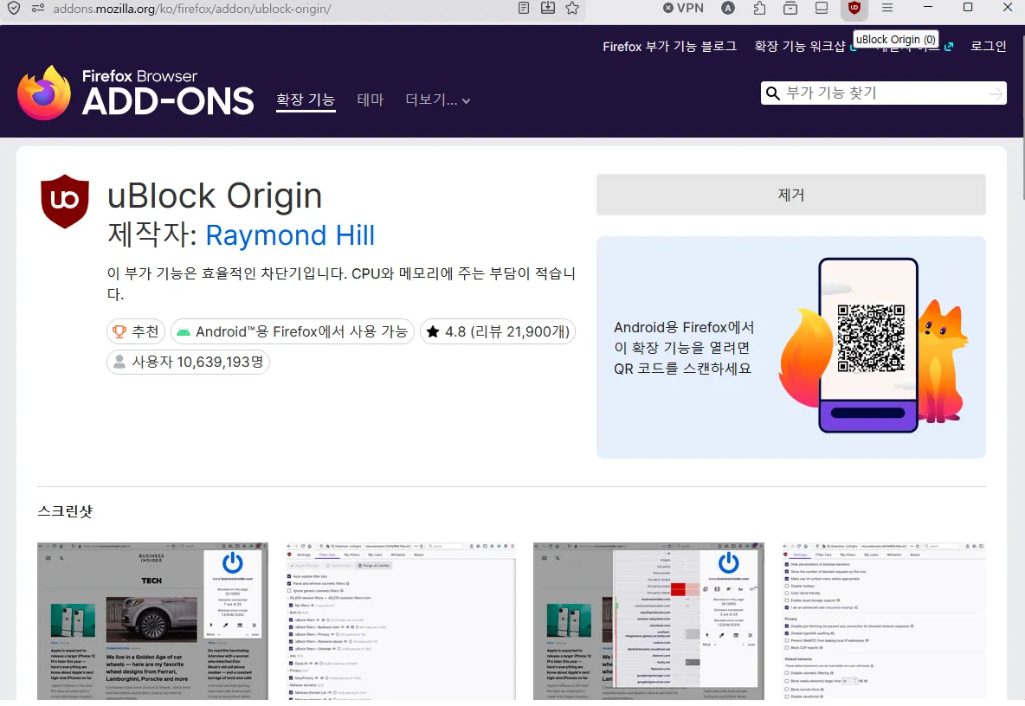The image size is (1025, 706).
Task: Select the '테마' navigation tab
Action: [370, 99]
